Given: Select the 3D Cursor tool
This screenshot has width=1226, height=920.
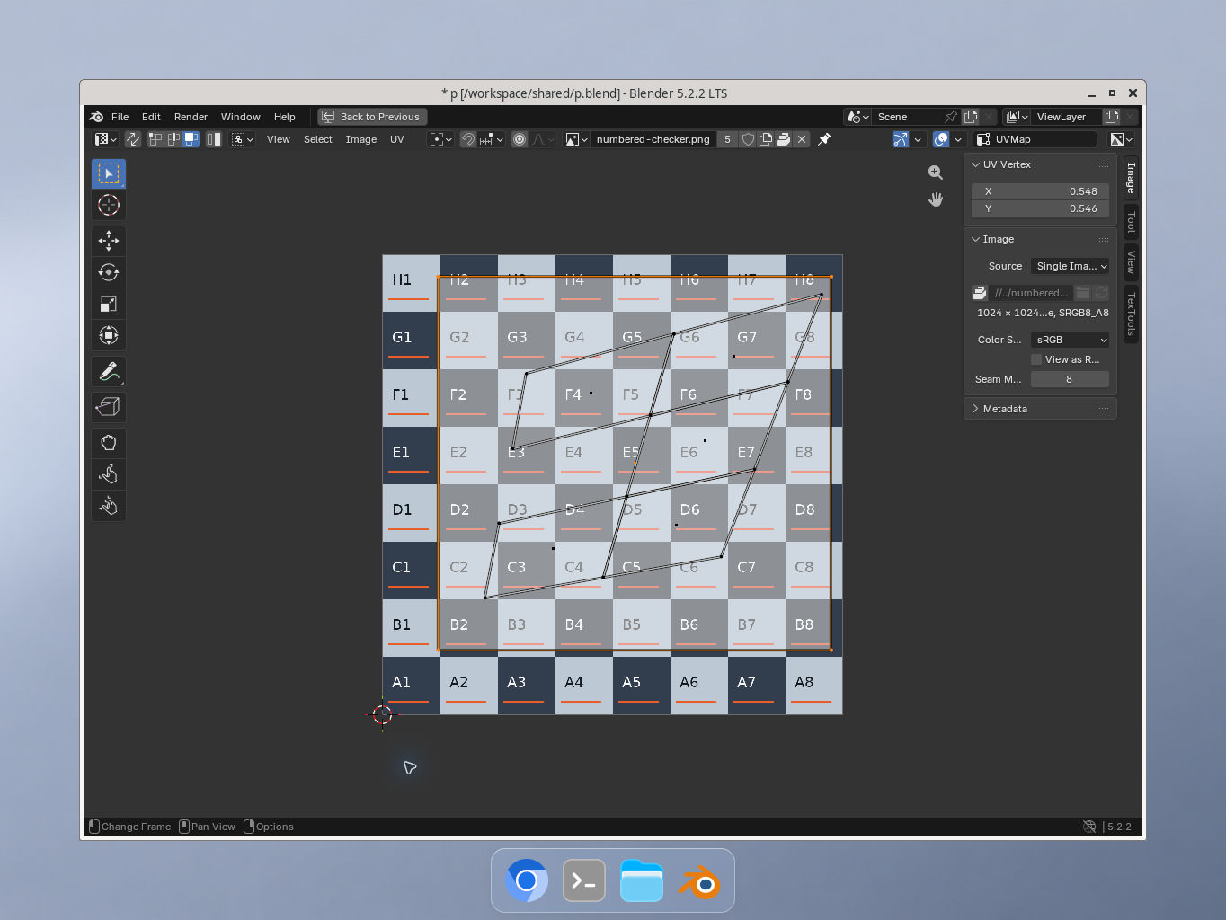Looking at the screenshot, I should (x=109, y=205).
